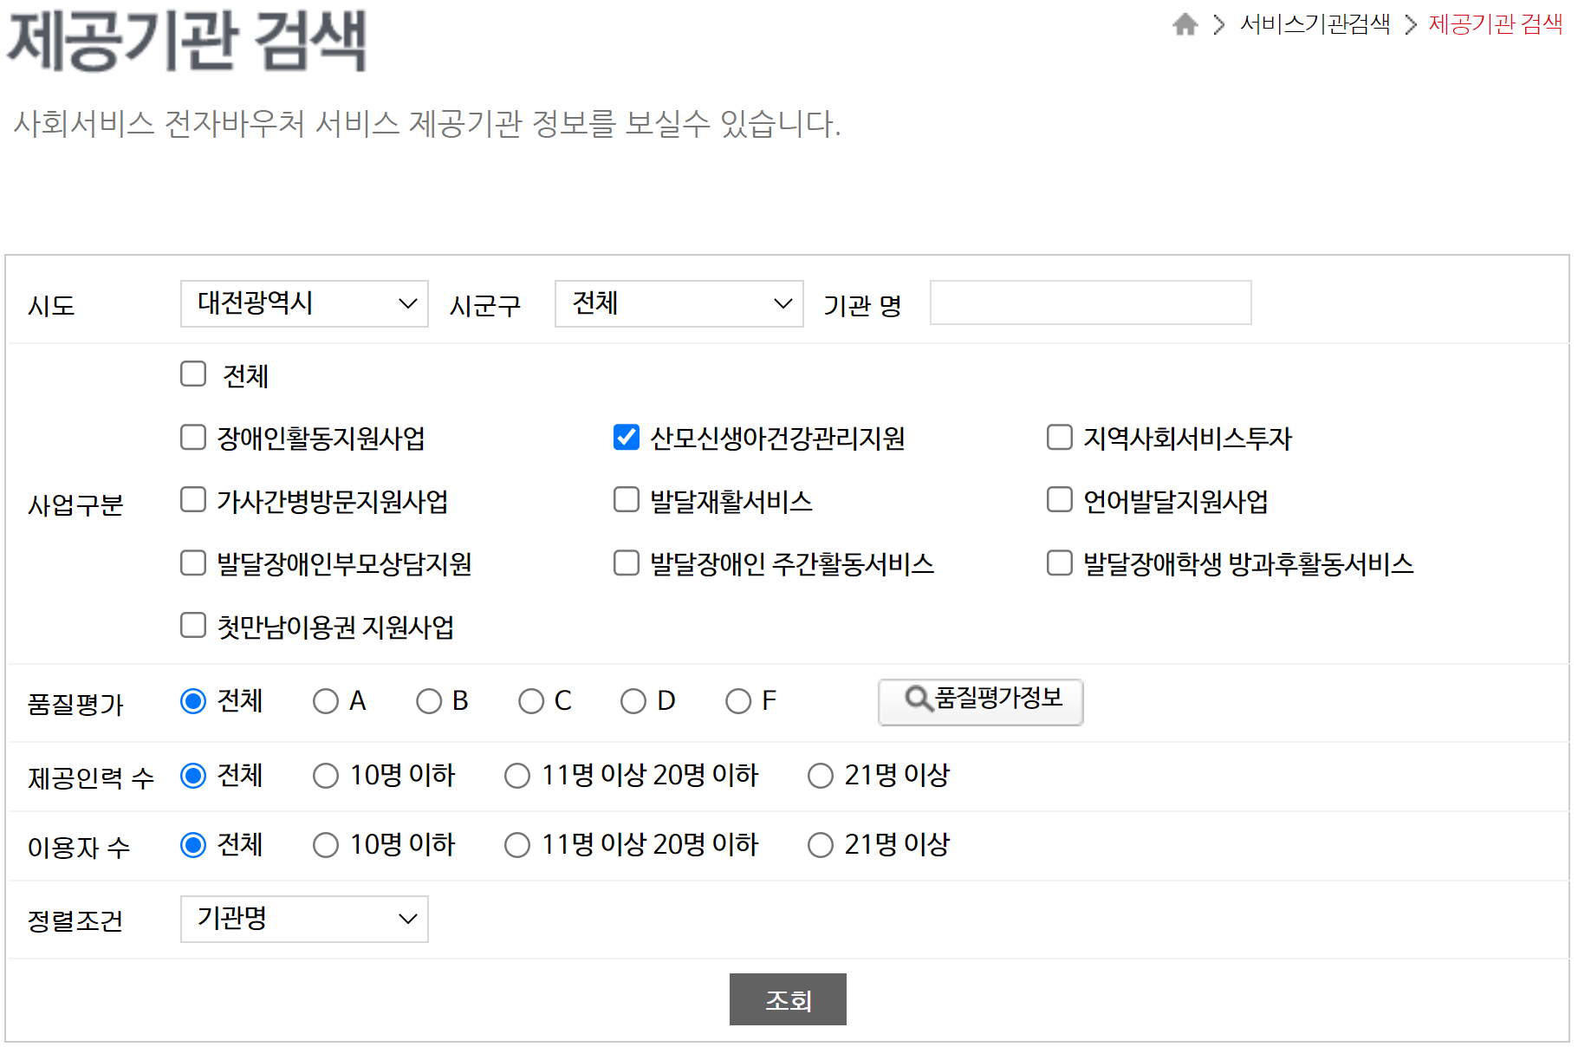Select quality grade F radio button
This screenshot has height=1047, width=1578.
(738, 700)
